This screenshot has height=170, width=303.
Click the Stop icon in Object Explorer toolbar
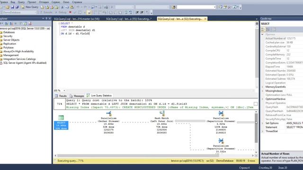(16, 24)
